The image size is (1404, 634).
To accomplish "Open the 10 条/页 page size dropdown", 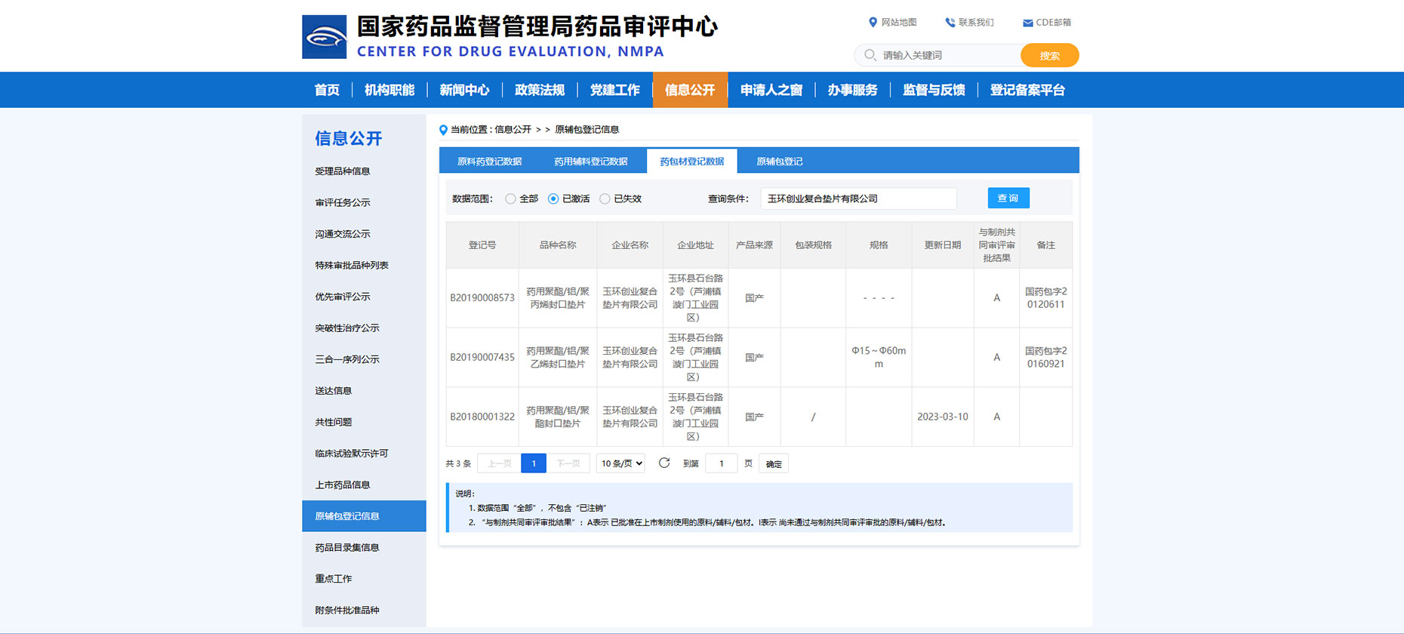I will point(621,463).
